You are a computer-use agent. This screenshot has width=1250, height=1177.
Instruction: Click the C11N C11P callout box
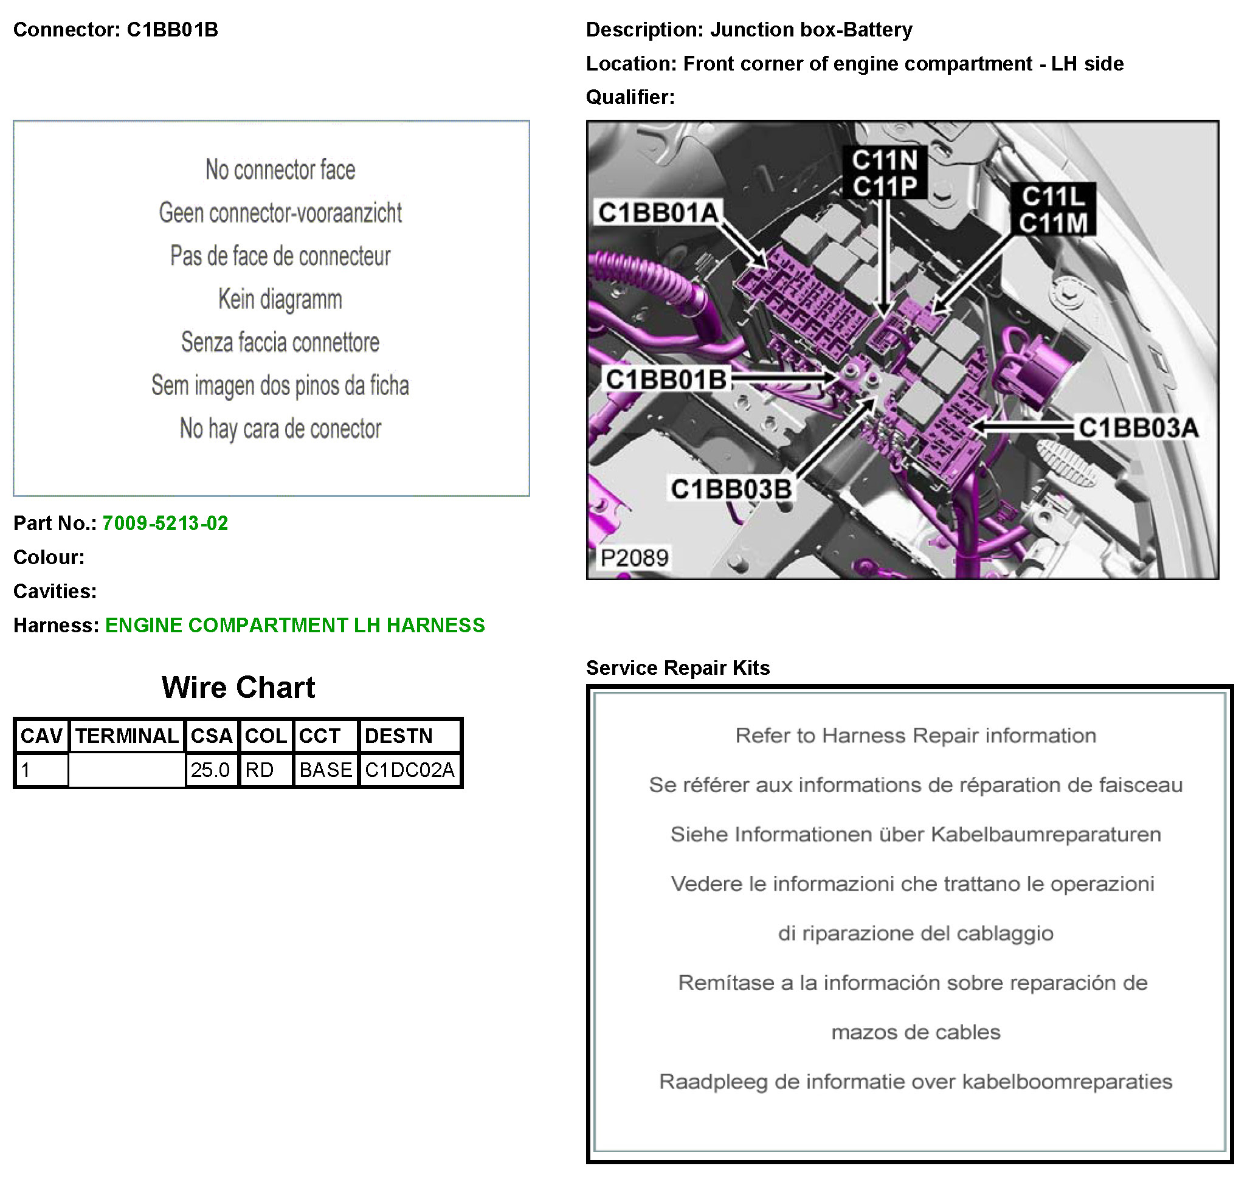885,173
